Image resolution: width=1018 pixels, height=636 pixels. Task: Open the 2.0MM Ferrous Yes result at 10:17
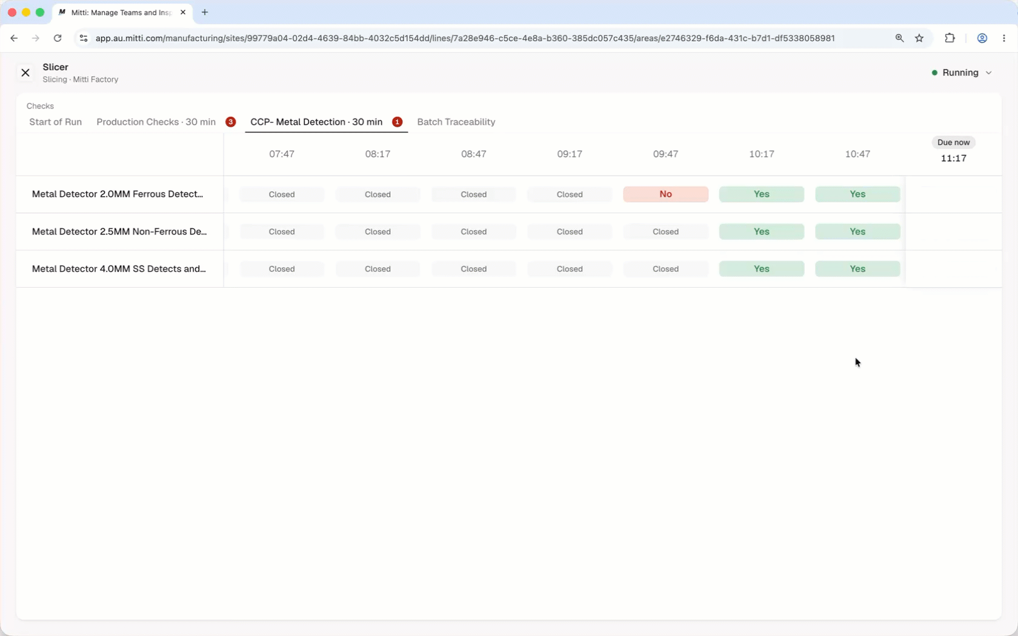pos(762,194)
